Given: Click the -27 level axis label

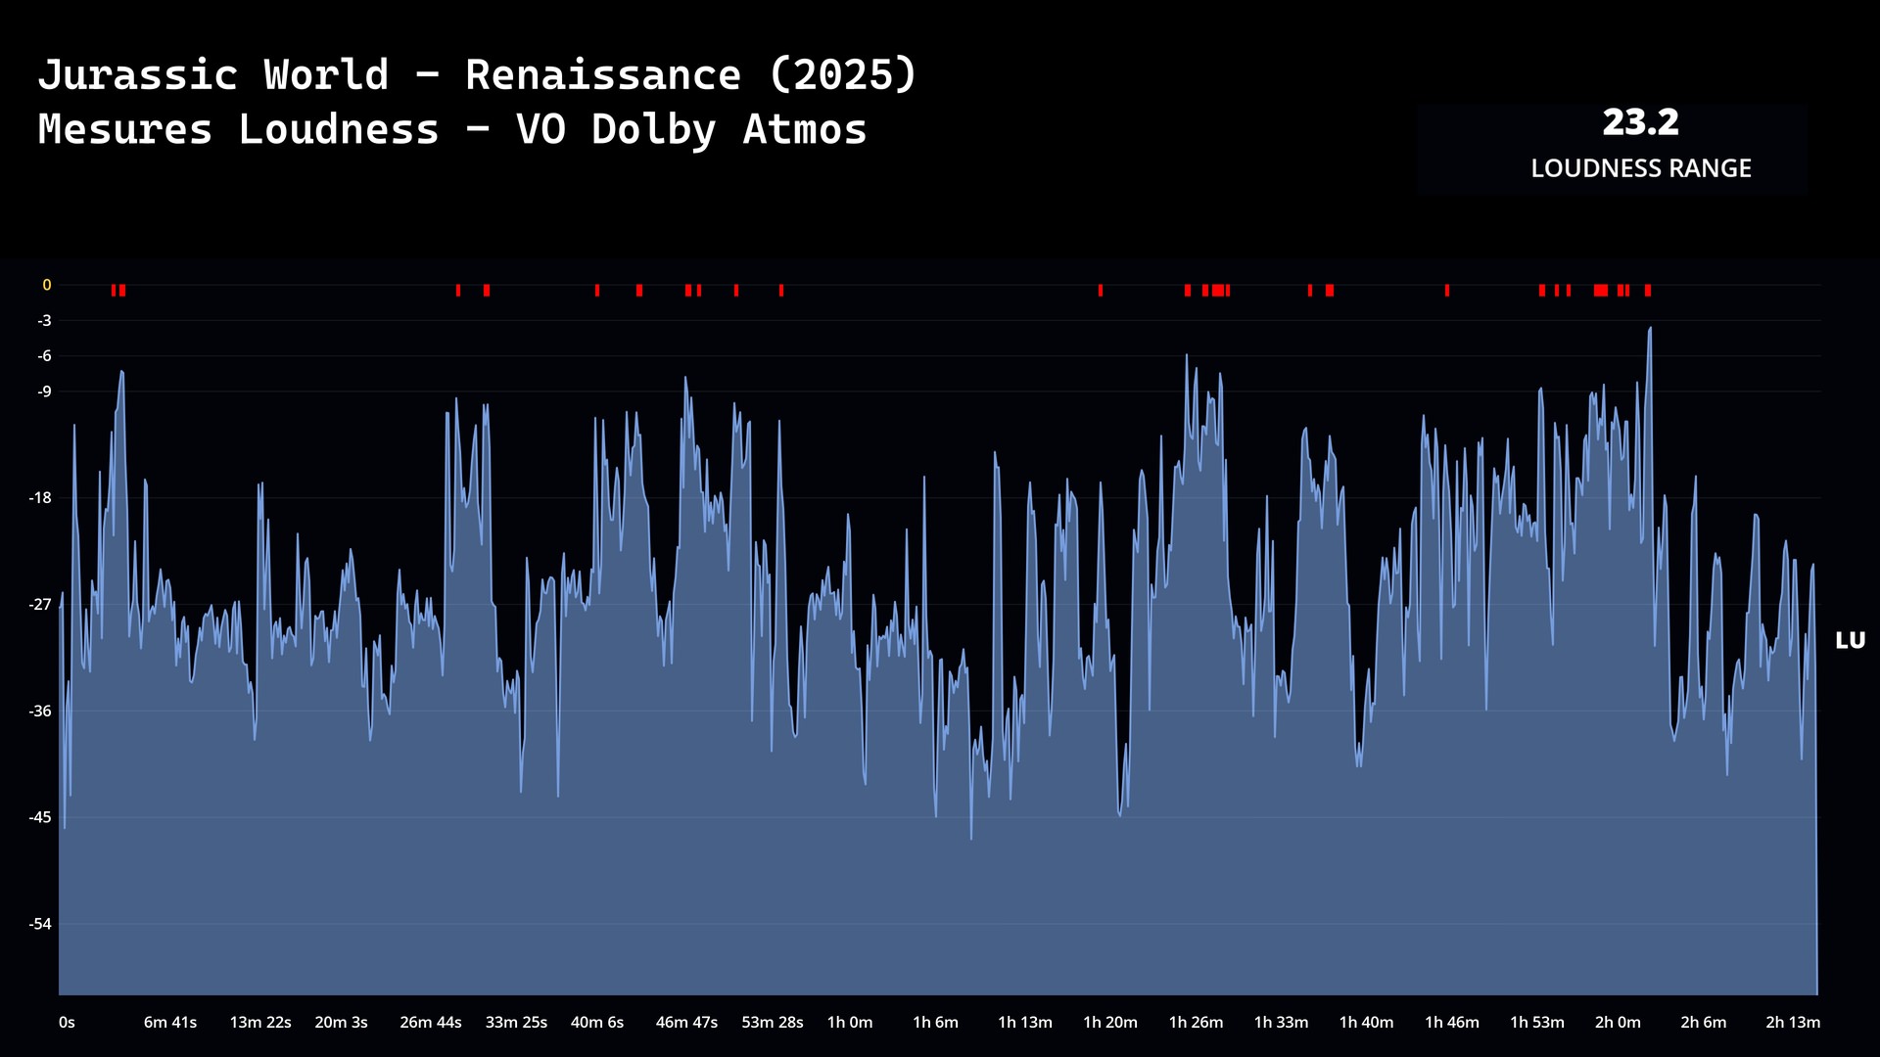Looking at the screenshot, I should click(x=40, y=605).
